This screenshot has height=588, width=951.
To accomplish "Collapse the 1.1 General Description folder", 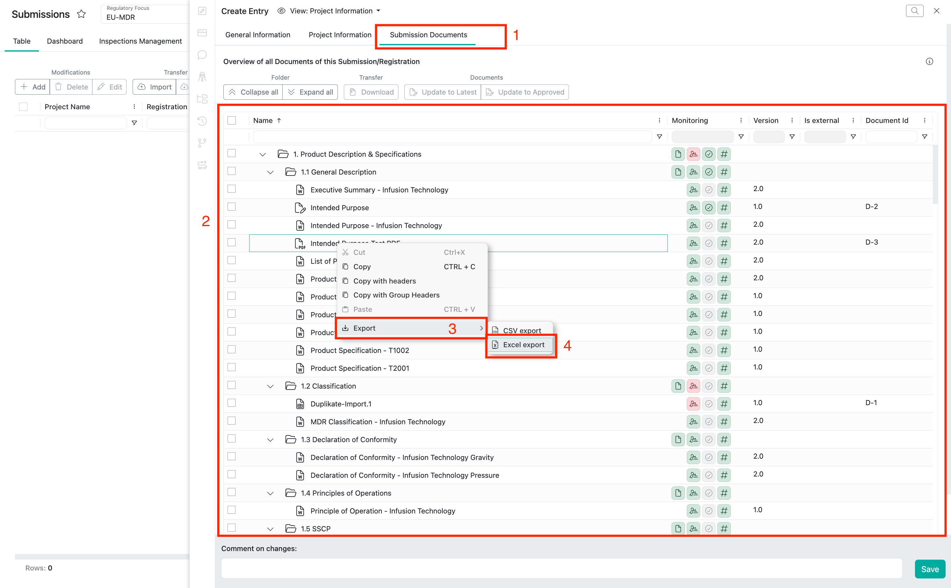I will [271, 172].
